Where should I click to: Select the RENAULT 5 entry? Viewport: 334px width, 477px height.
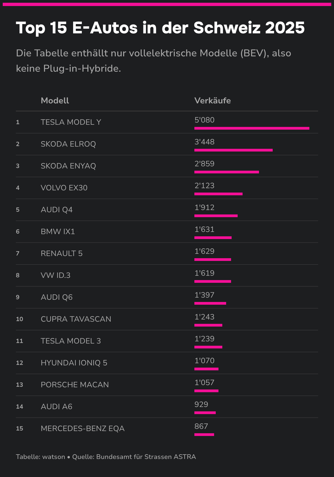[x=62, y=253]
